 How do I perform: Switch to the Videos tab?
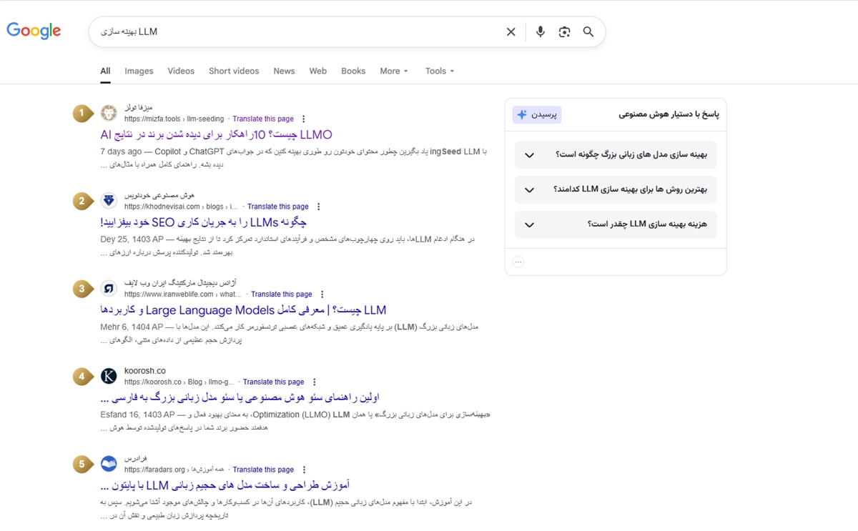coord(181,71)
